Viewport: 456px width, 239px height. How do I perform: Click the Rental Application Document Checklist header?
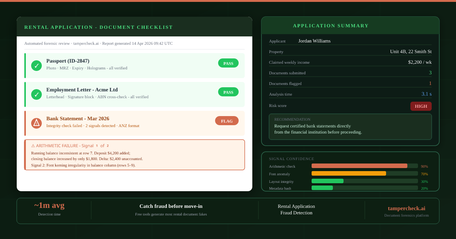[135, 27]
